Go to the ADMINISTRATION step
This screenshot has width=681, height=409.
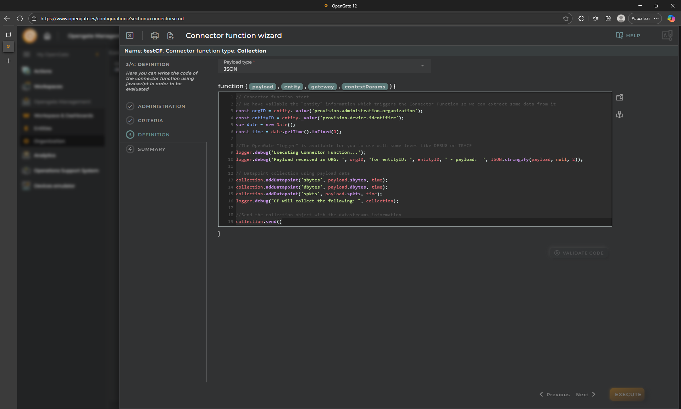(161, 106)
